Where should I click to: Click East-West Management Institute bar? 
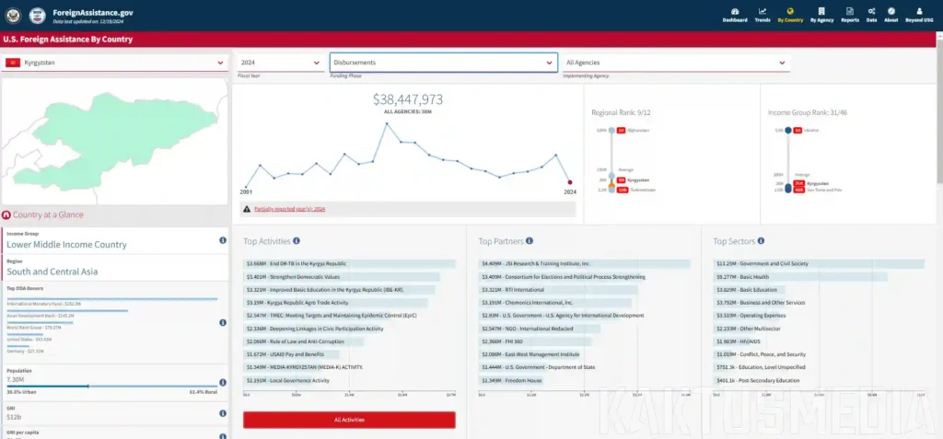[530, 355]
